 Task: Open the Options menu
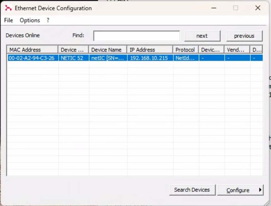click(30, 20)
